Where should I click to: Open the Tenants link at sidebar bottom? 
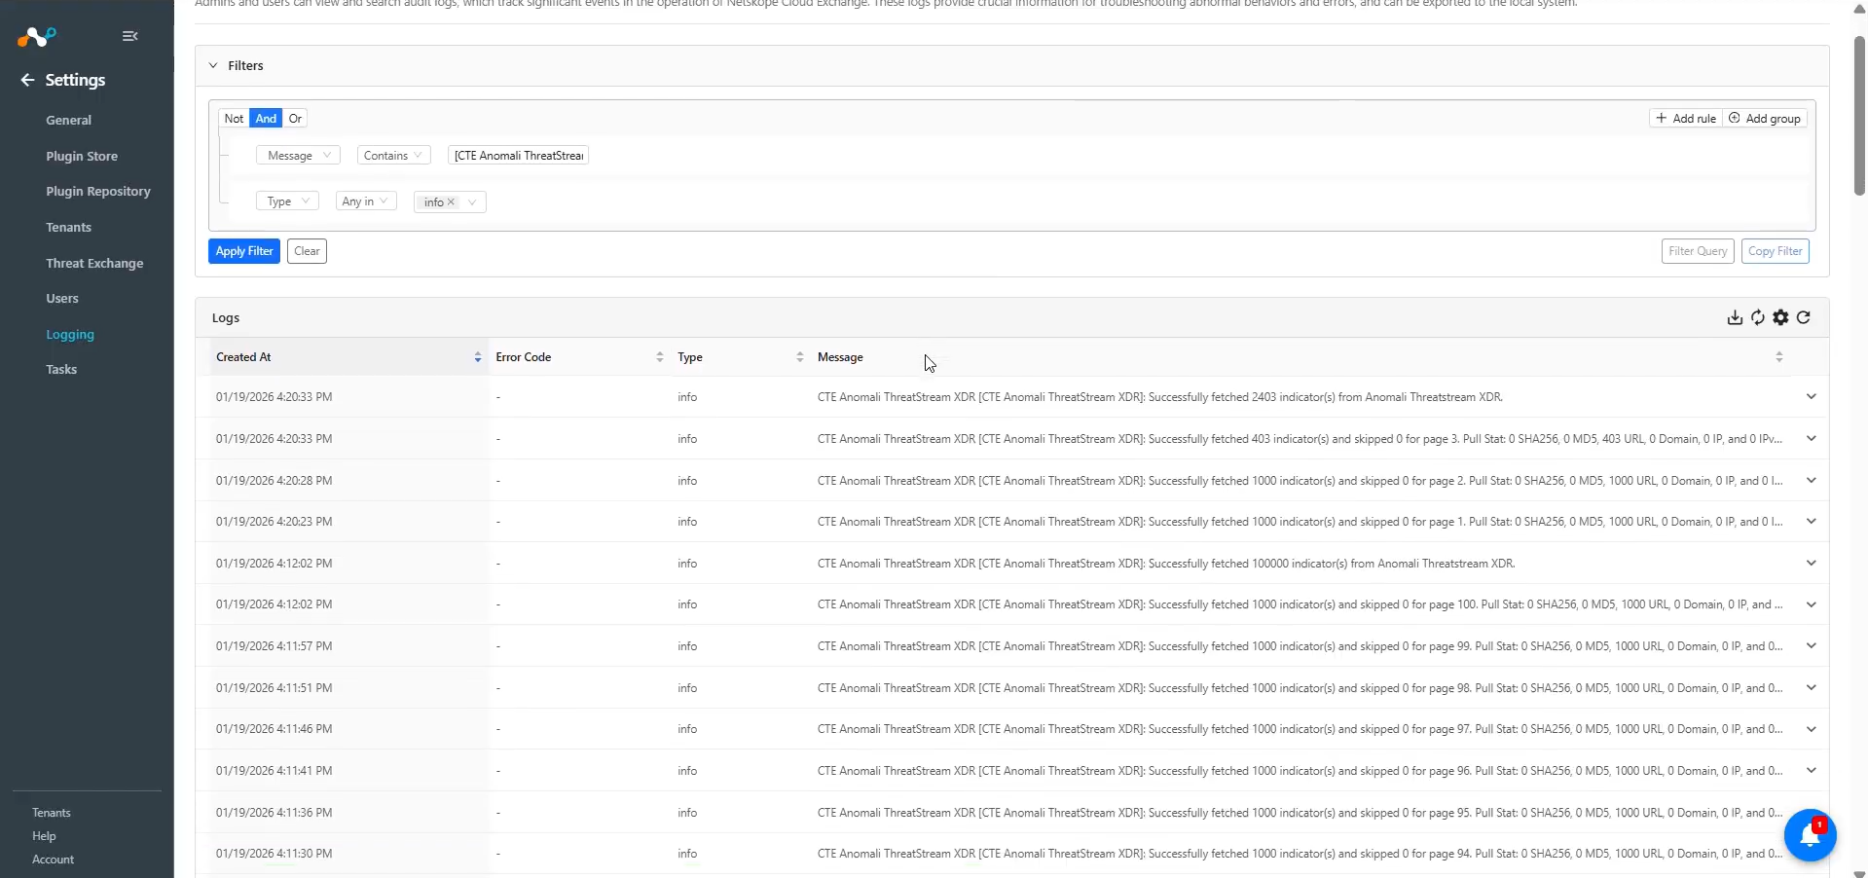(x=52, y=813)
